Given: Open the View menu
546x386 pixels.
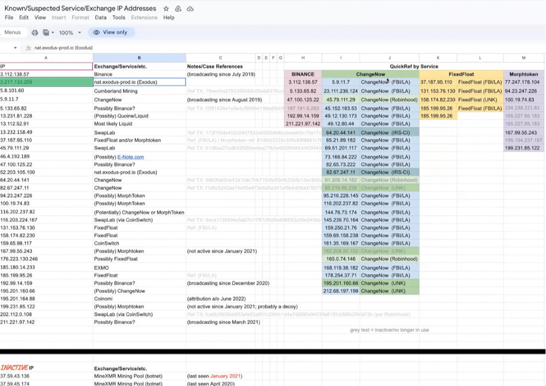Looking at the screenshot, I should [40, 17].
